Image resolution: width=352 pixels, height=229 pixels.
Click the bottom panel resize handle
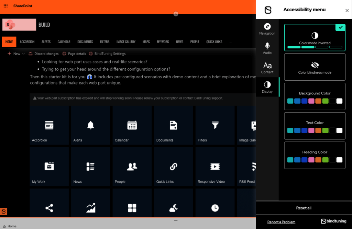(x=176, y=220)
